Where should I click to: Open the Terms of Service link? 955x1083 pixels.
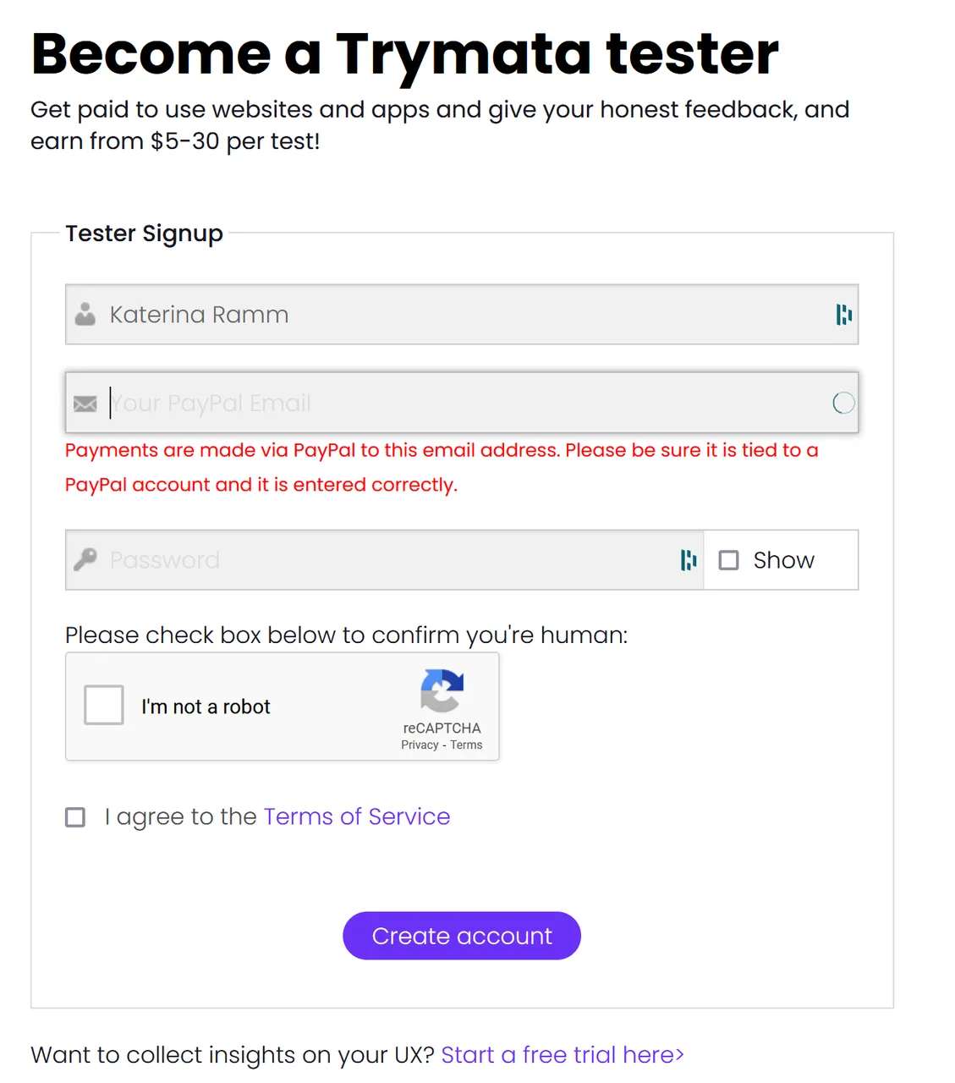[357, 816]
